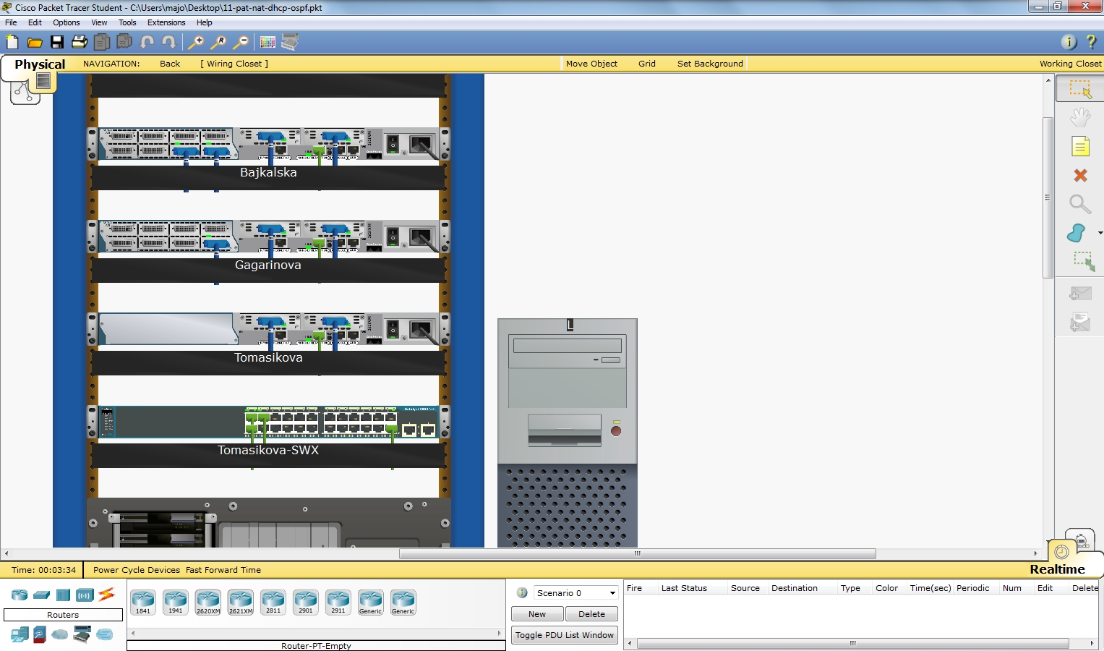Click the Redo arrow icon

pyautogui.click(x=169, y=42)
